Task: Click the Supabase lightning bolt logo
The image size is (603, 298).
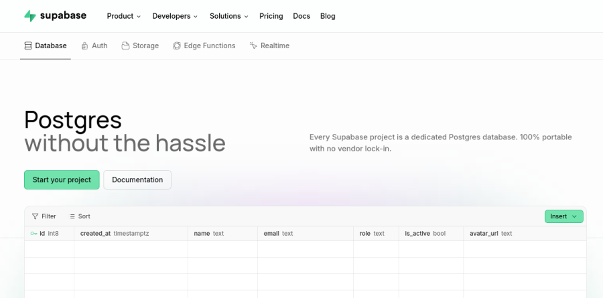Action: pyautogui.click(x=30, y=16)
